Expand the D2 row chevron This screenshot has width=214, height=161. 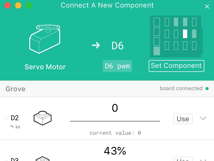(x=203, y=118)
